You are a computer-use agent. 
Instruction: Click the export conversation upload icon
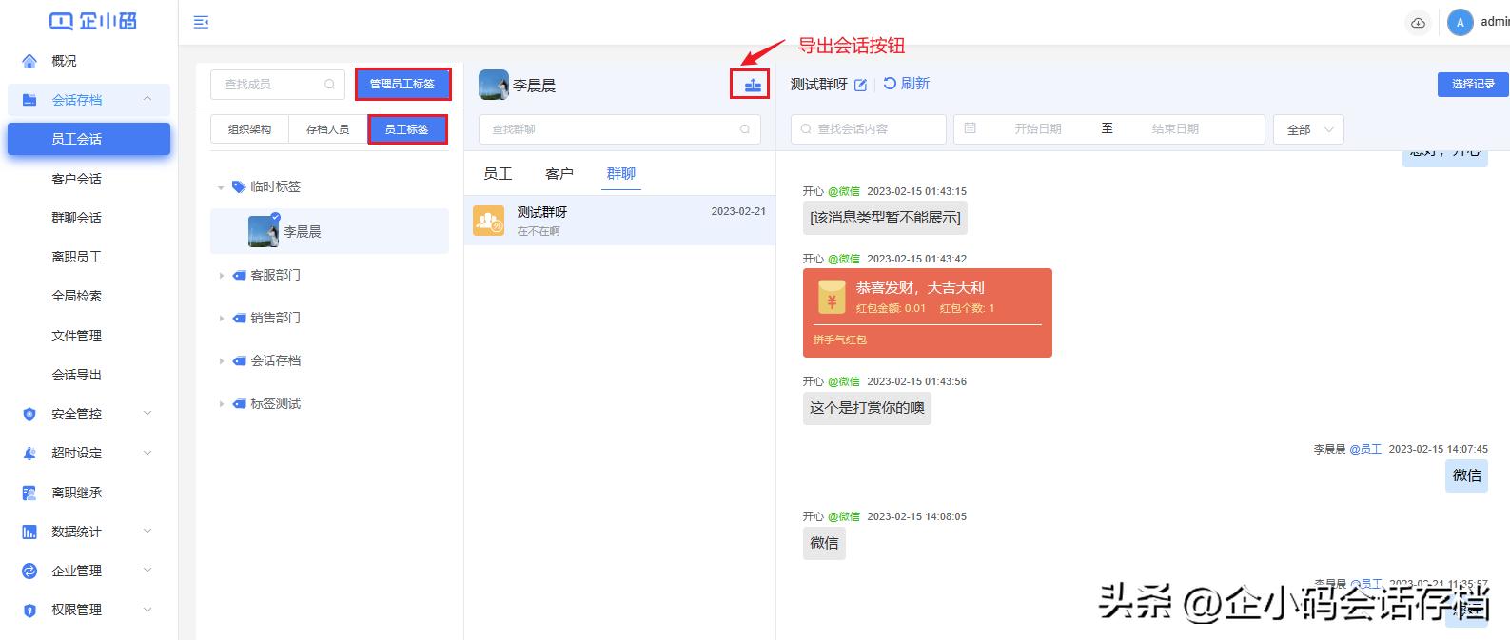point(753,85)
